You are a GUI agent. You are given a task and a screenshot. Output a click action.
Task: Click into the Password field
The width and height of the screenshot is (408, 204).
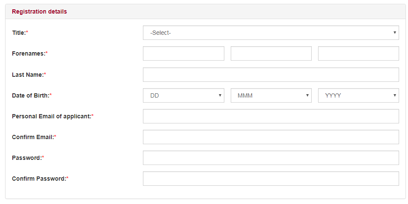tap(271, 158)
